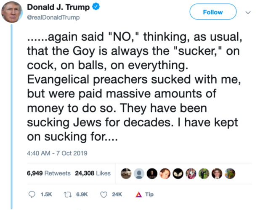Show the 24,308 Likes list
Viewport: 260px width, 210px height.
(93, 173)
